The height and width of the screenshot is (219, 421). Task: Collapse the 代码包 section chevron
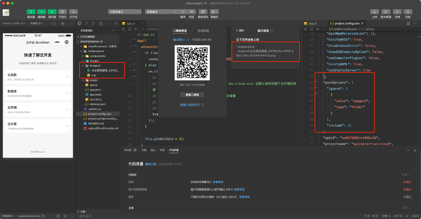tap(410, 175)
